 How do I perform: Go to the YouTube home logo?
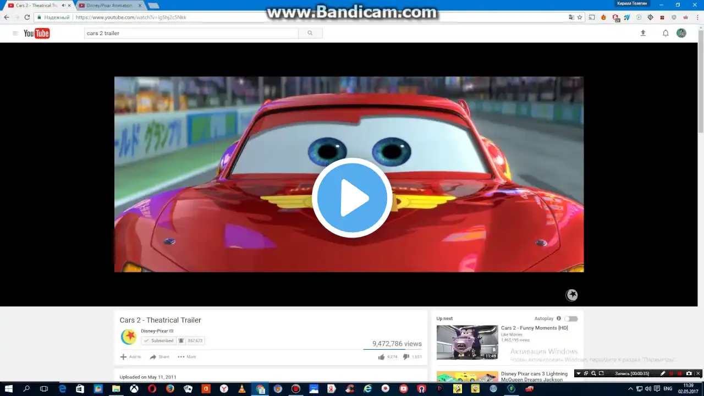[x=37, y=34]
